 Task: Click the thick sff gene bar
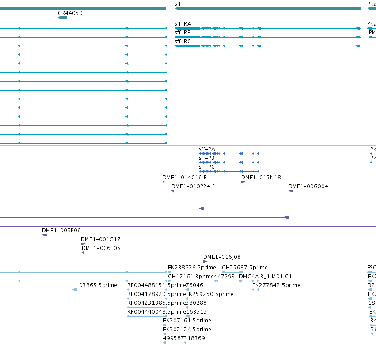[267, 8]
